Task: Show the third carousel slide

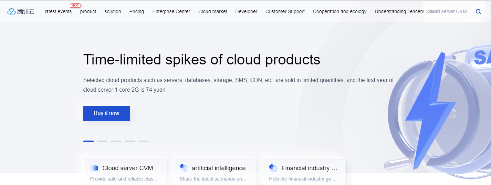Action: [x=116, y=141]
